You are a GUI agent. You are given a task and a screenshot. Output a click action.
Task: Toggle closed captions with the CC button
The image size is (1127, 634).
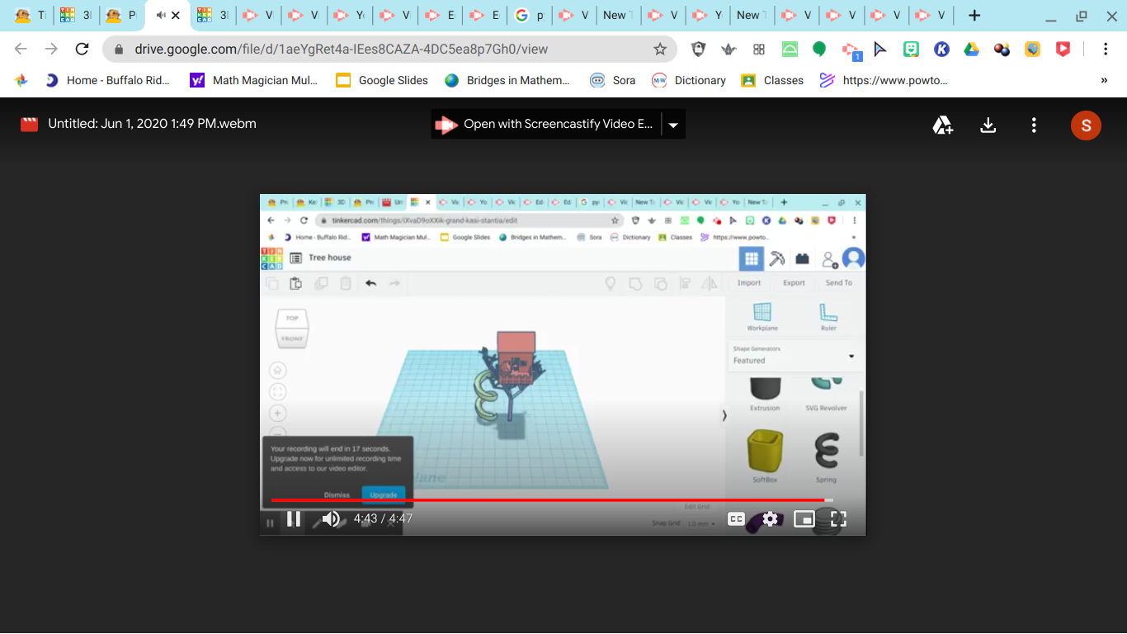pyautogui.click(x=736, y=519)
